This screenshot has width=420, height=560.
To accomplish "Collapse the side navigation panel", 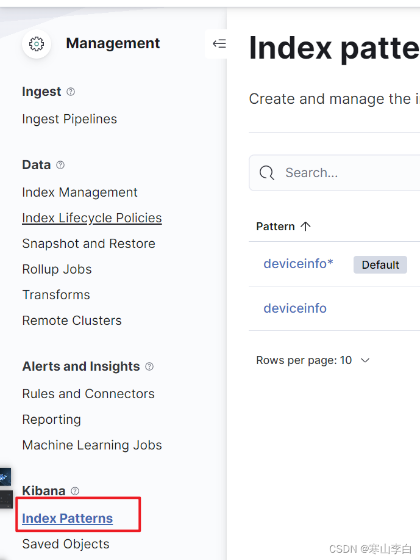I will [x=218, y=43].
